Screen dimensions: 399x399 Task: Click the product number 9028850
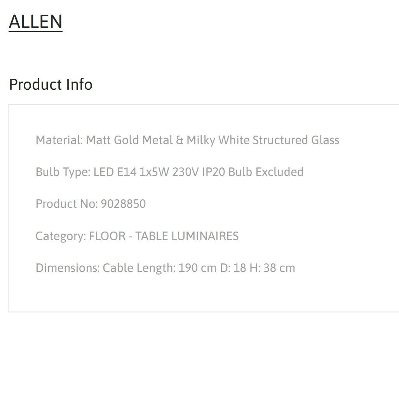pyautogui.click(x=123, y=204)
